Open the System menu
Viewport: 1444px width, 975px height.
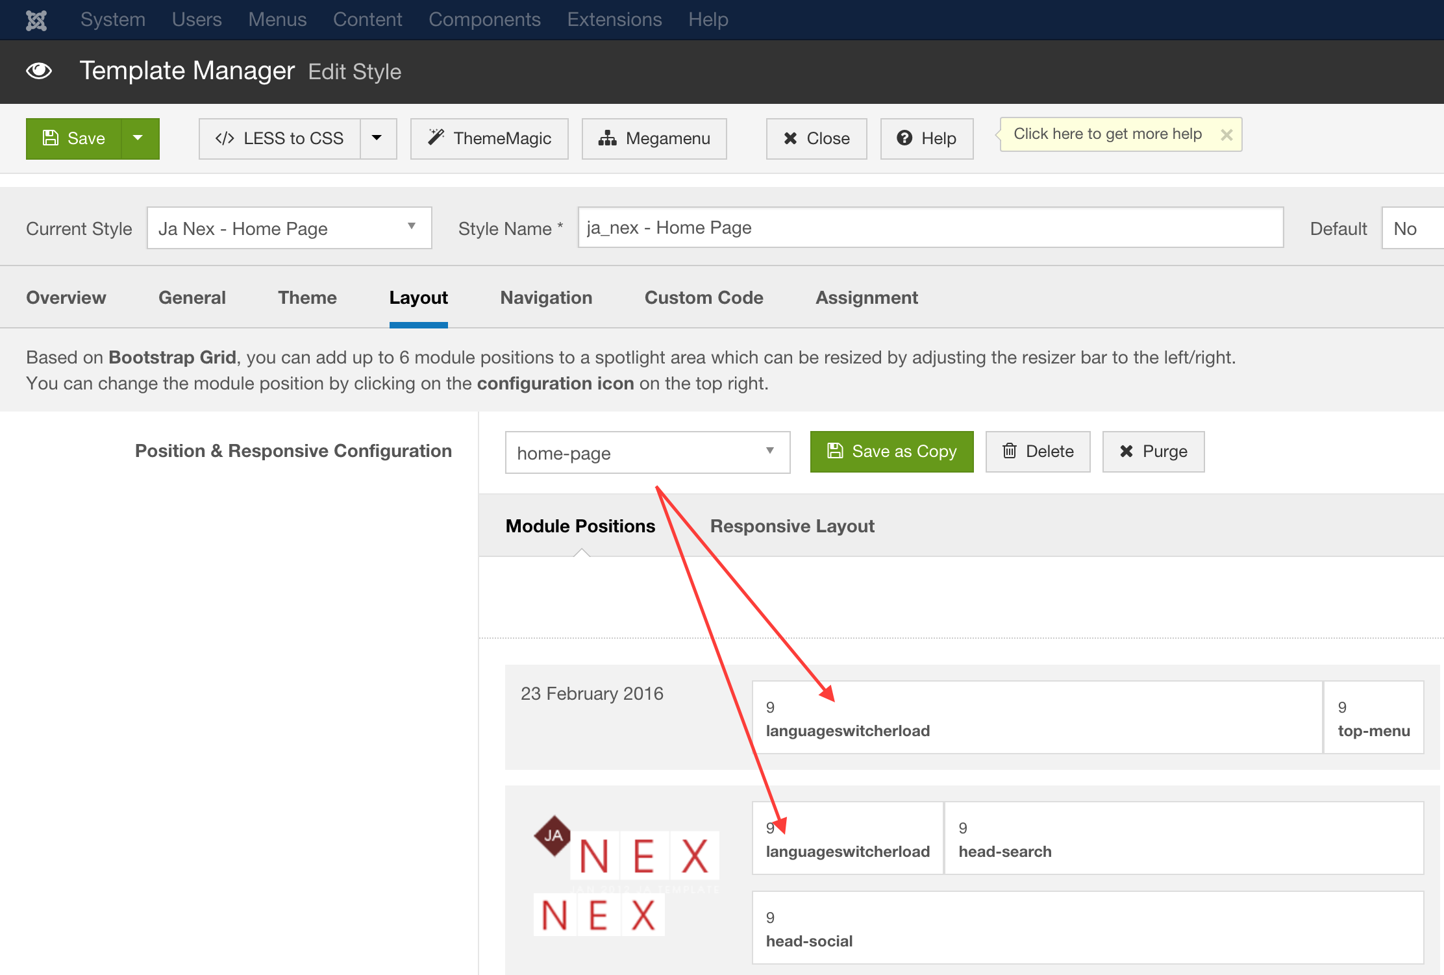[x=113, y=19]
